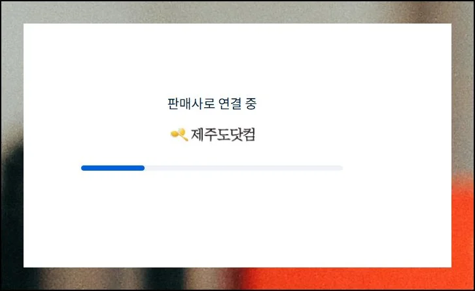Click the rounded blue tip of the progress fill

click(x=143, y=168)
